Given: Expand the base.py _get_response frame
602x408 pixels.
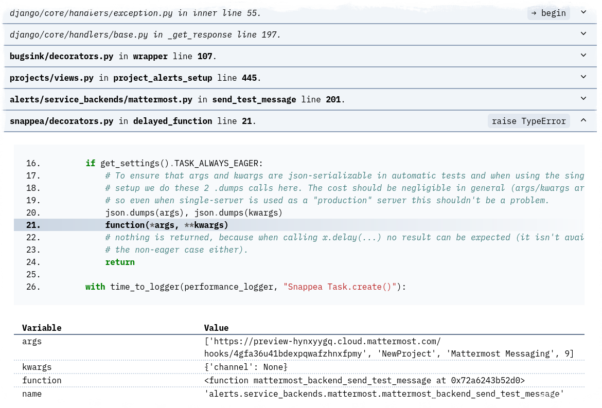Looking at the screenshot, I should tap(583, 34).
